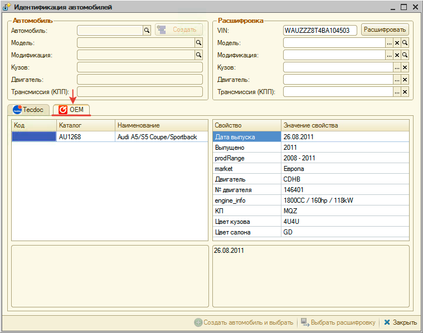The height and width of the screenshot is (333, 423).
Task: Switch to the Tecdoc tab
Action: point(29,110)
